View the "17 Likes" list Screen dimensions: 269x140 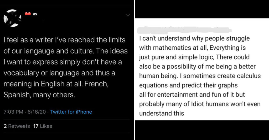point(43,126)
